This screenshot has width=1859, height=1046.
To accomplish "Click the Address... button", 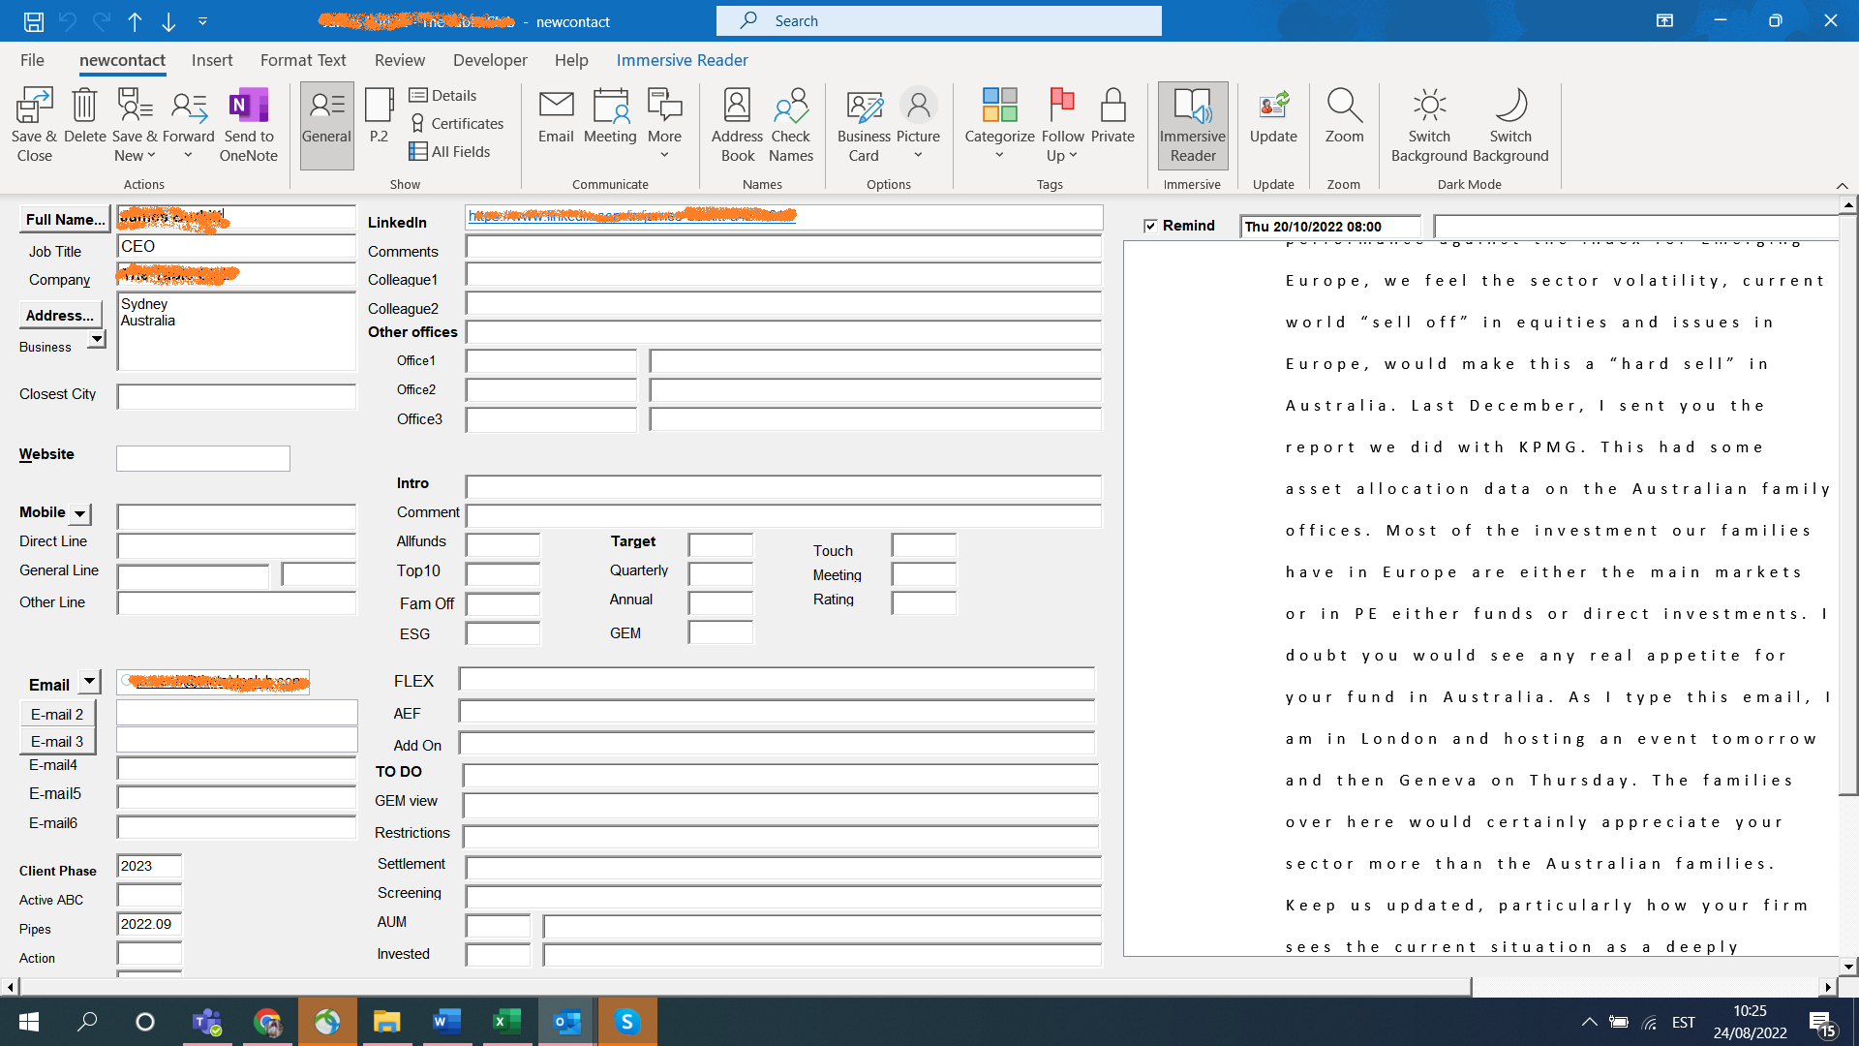I will [x=59, y=316].
